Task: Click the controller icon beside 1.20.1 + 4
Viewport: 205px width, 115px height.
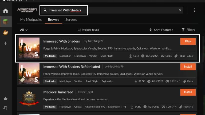Action: 163,107
